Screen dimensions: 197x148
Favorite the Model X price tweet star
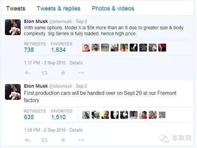(63, 72)
